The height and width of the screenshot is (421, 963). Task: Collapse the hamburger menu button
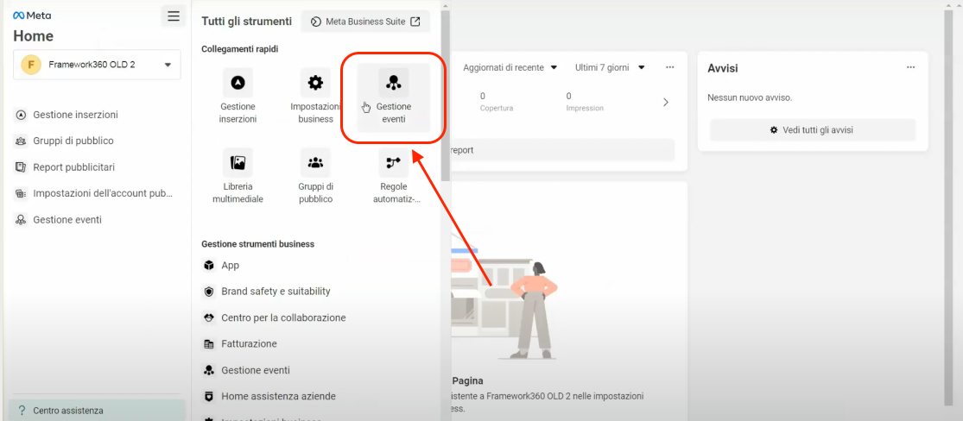(174, 16)
